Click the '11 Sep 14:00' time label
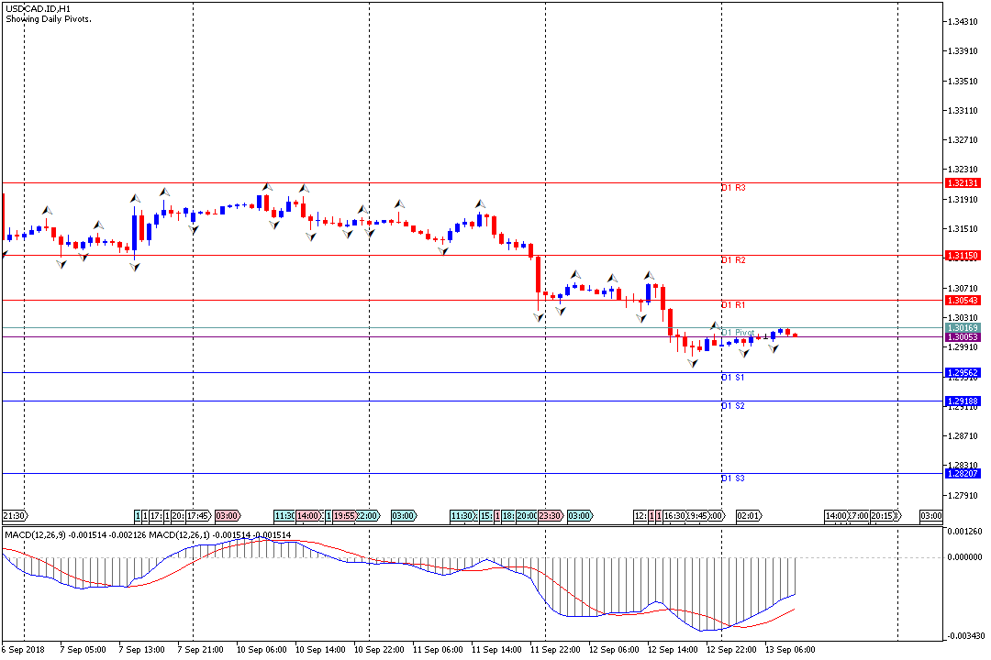The height and width of the screenshot is (660, 991). pos(496,650)
